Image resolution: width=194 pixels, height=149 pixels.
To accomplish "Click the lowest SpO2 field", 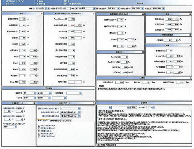I will tap(121, 33).
